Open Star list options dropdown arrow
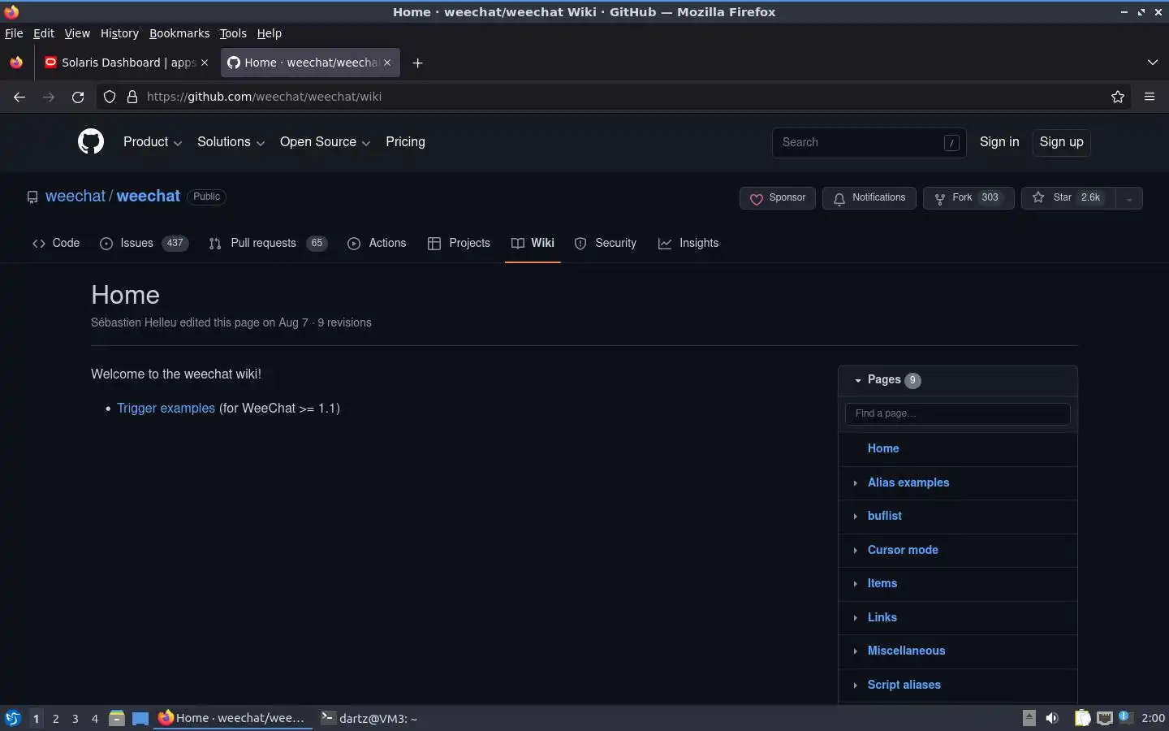 1129,198
